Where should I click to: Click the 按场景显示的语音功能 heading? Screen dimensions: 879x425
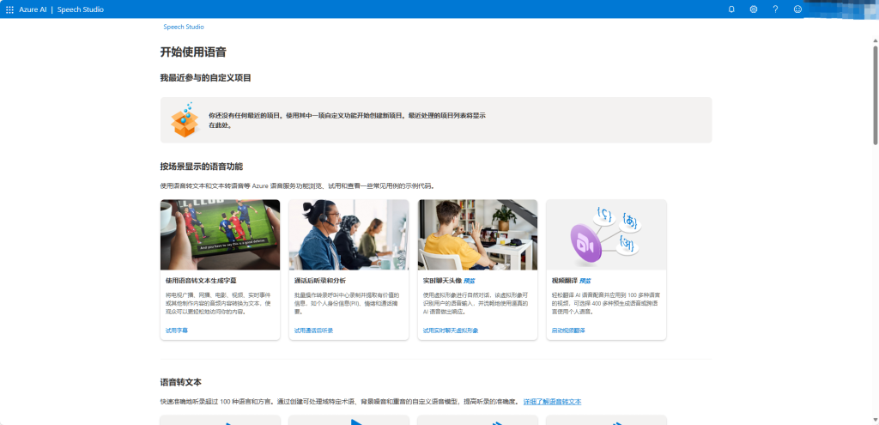click(202, 167)
